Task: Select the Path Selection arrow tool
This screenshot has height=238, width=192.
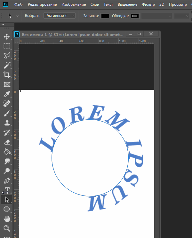Action: pos(7,200)
